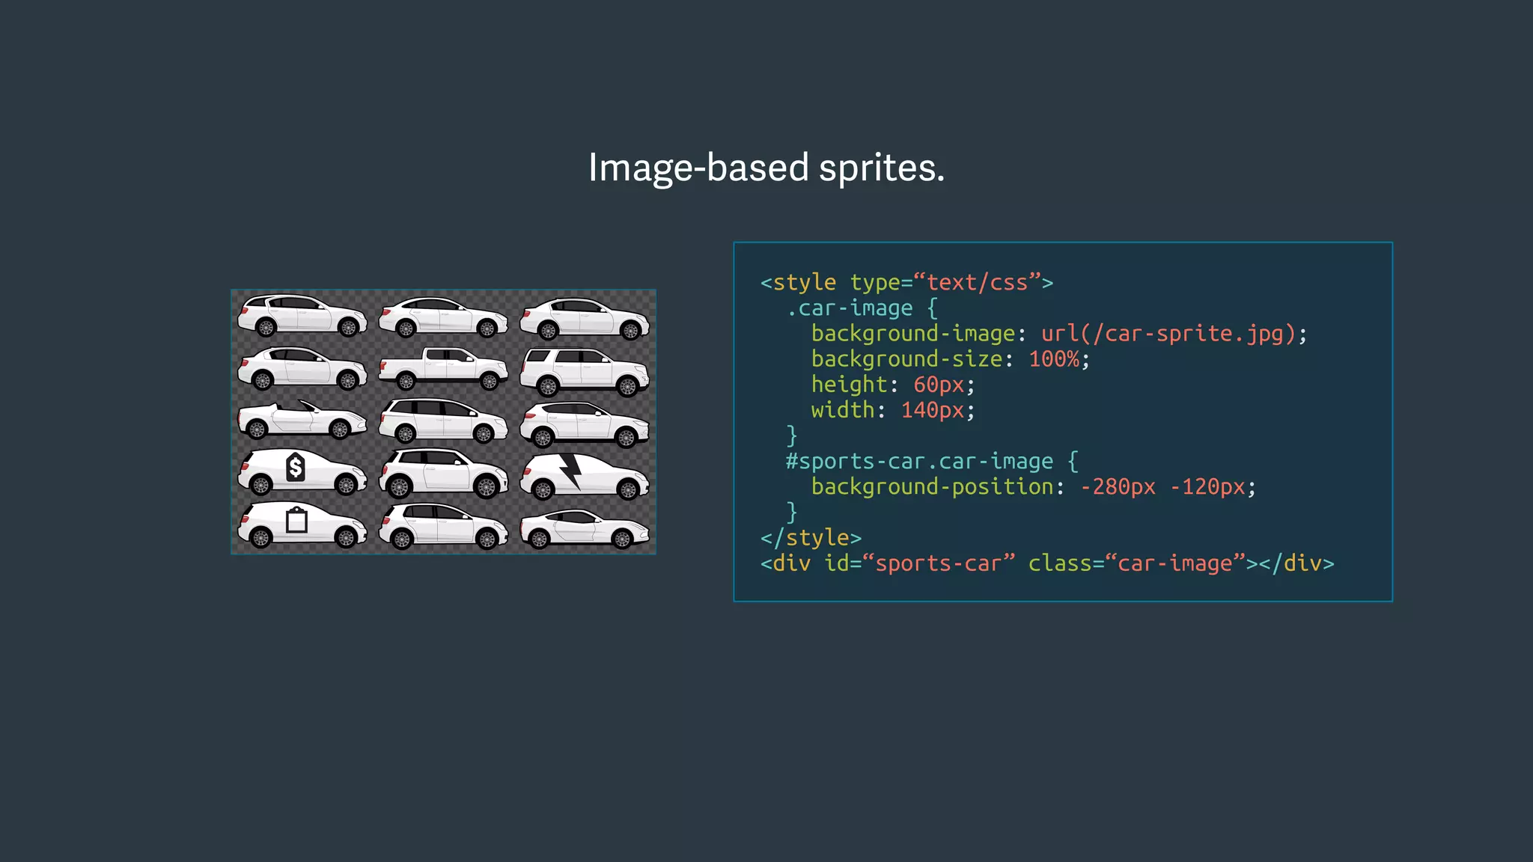Select the sports coupe in the bottom-right corner
The width and height of the screenshot is (1533, 862).
(x=585, y=529)
